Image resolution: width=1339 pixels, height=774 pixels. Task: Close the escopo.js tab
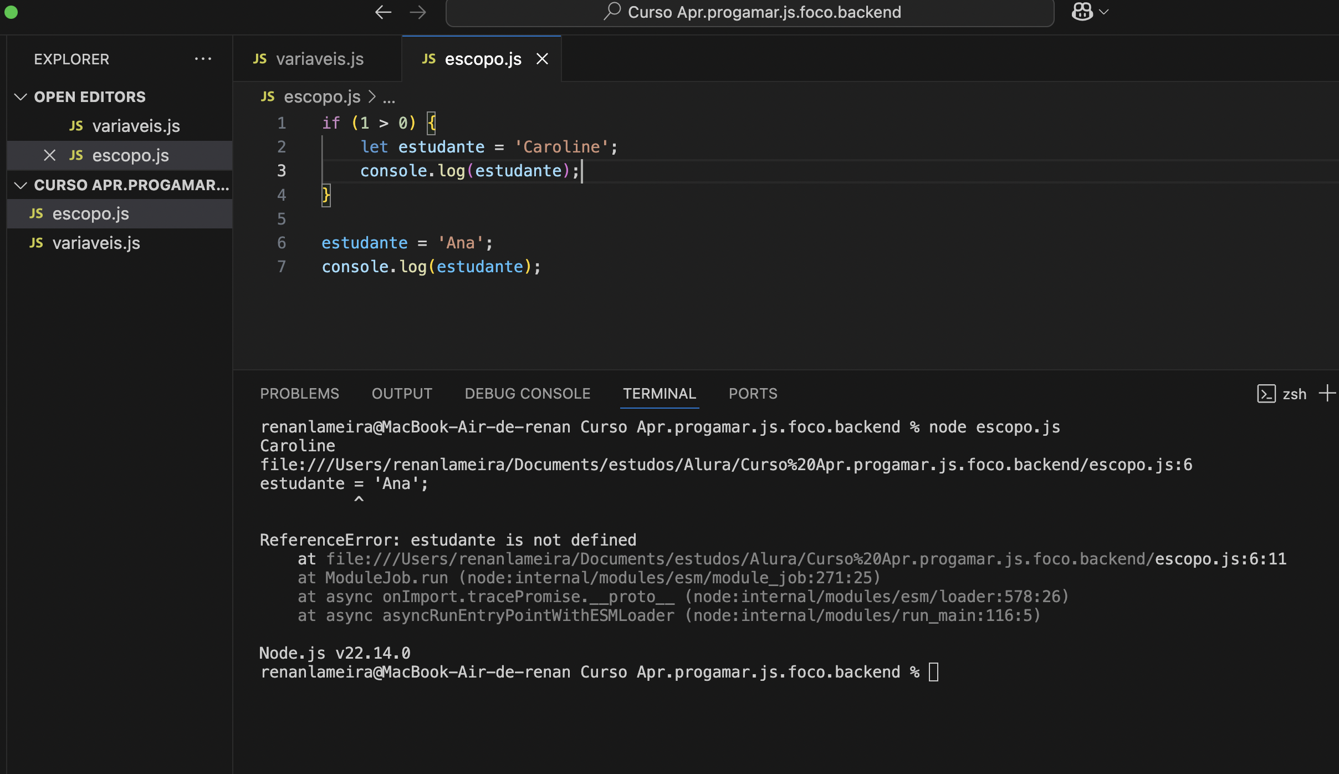pyautogui.click(x=542, y=59)
